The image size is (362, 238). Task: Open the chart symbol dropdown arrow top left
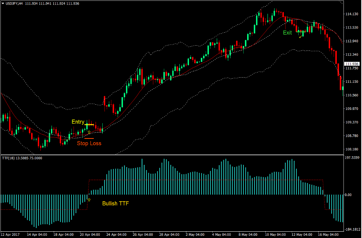pos(4,3)
